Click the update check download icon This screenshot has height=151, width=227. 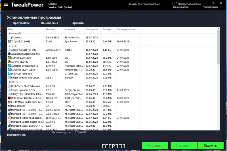(175, 4)
